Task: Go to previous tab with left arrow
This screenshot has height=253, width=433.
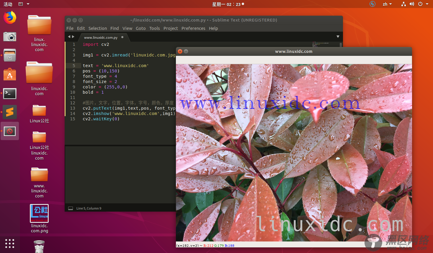Action: [69, 37]
